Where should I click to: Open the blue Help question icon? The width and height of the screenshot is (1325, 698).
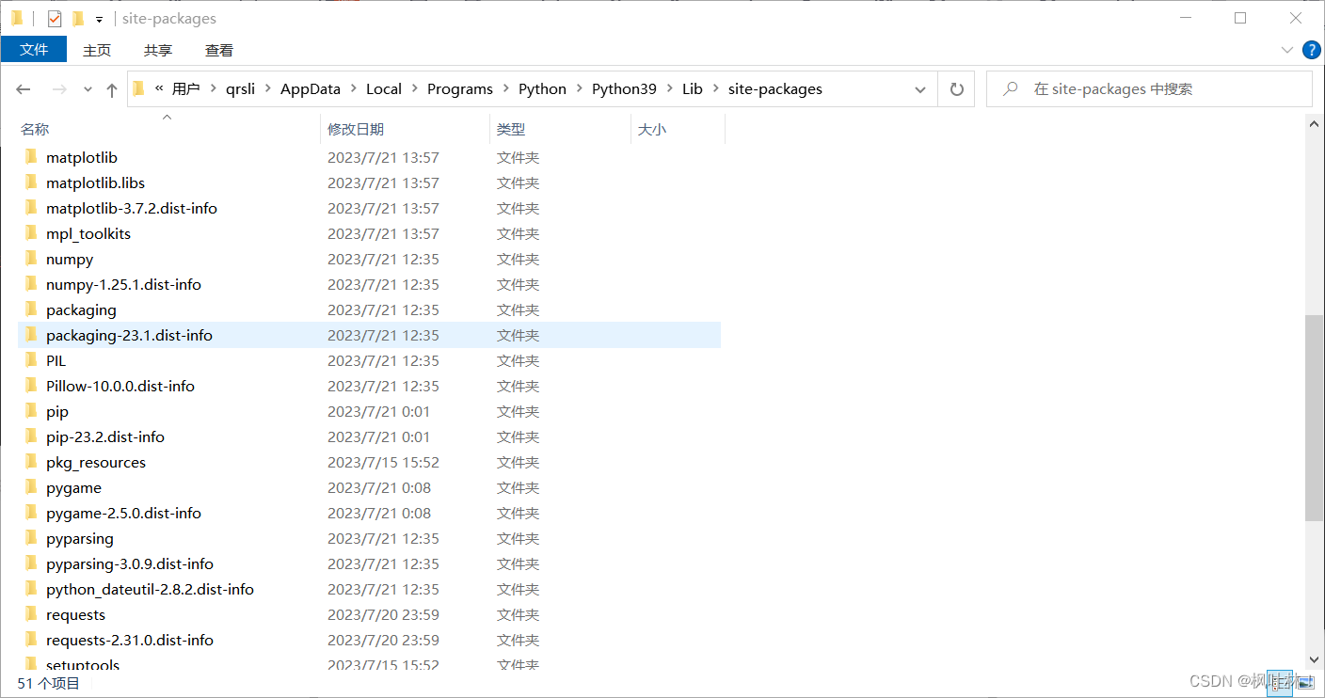[1311, 50]
